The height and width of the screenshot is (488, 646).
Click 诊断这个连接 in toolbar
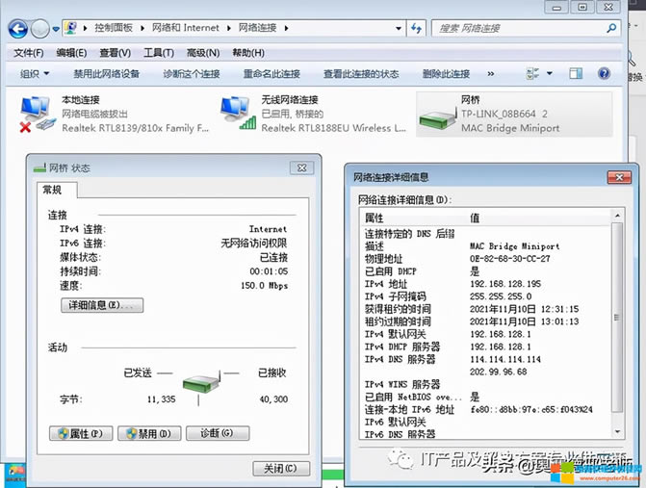[x=192, y=74]
